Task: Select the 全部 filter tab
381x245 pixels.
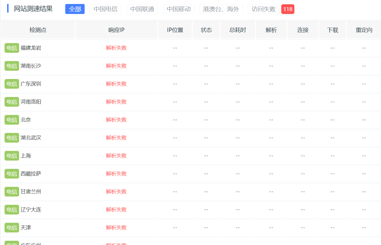Action: click(75, 9)
